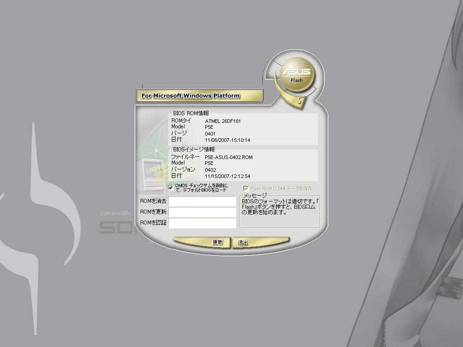Click the P5E model value under BIOSイメージ情報
This screenshot has height=347, width=463.
[x=209, y=163]
